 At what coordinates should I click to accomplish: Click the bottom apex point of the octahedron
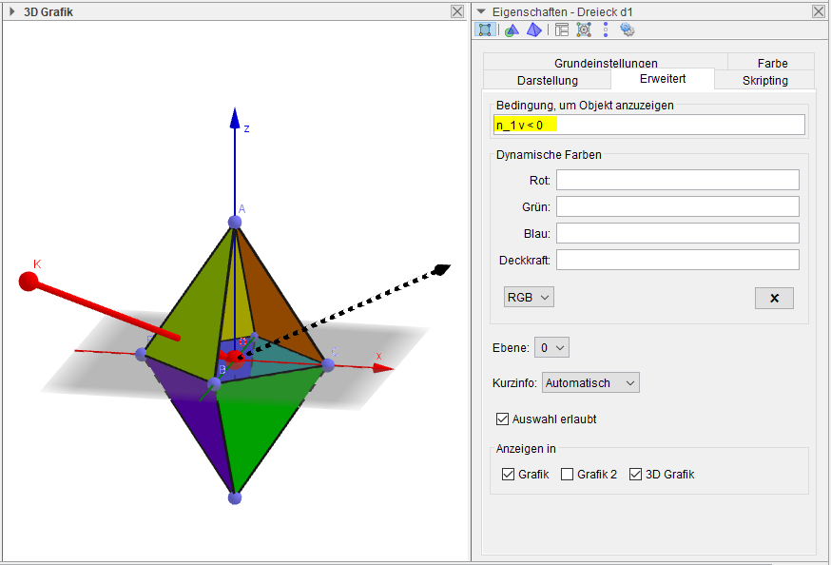tap(235, 497)
